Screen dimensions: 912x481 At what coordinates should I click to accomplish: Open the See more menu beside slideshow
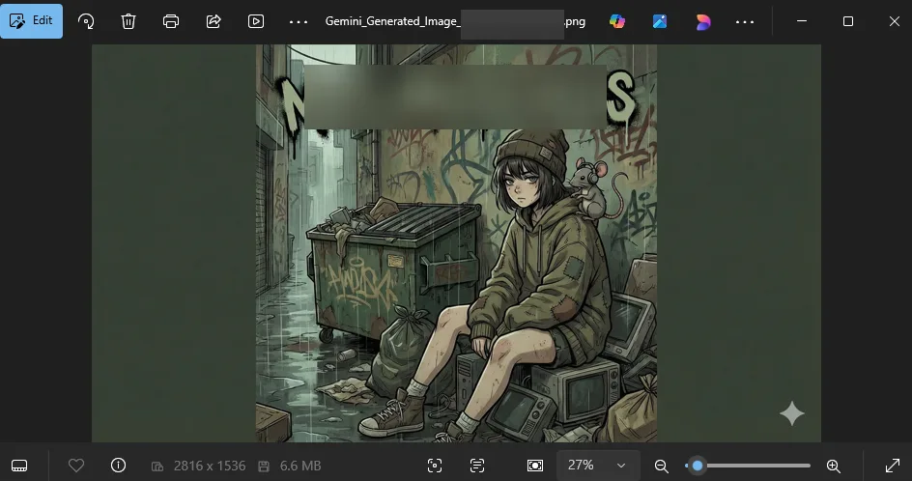pyautogui.click(x=299, y=21)
